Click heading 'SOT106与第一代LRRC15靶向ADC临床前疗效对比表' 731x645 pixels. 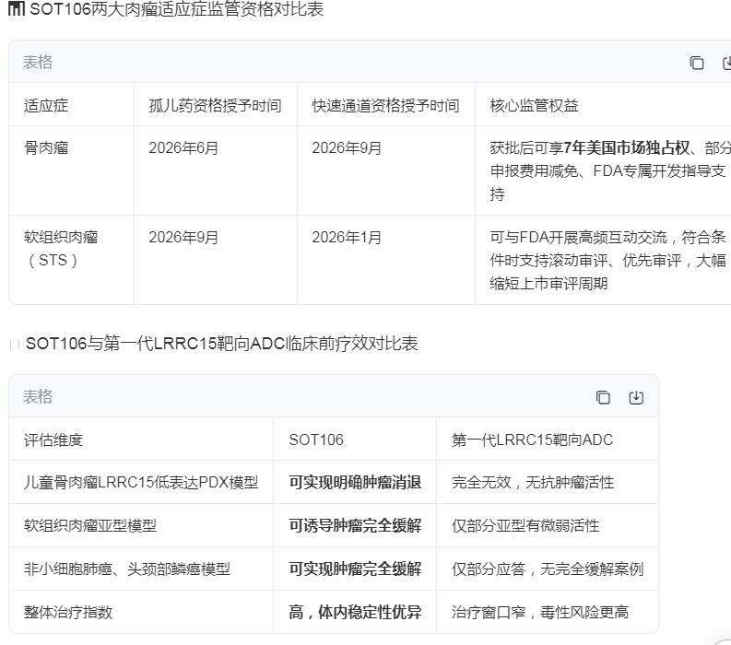pyautogui.click(x=221, y=344)
